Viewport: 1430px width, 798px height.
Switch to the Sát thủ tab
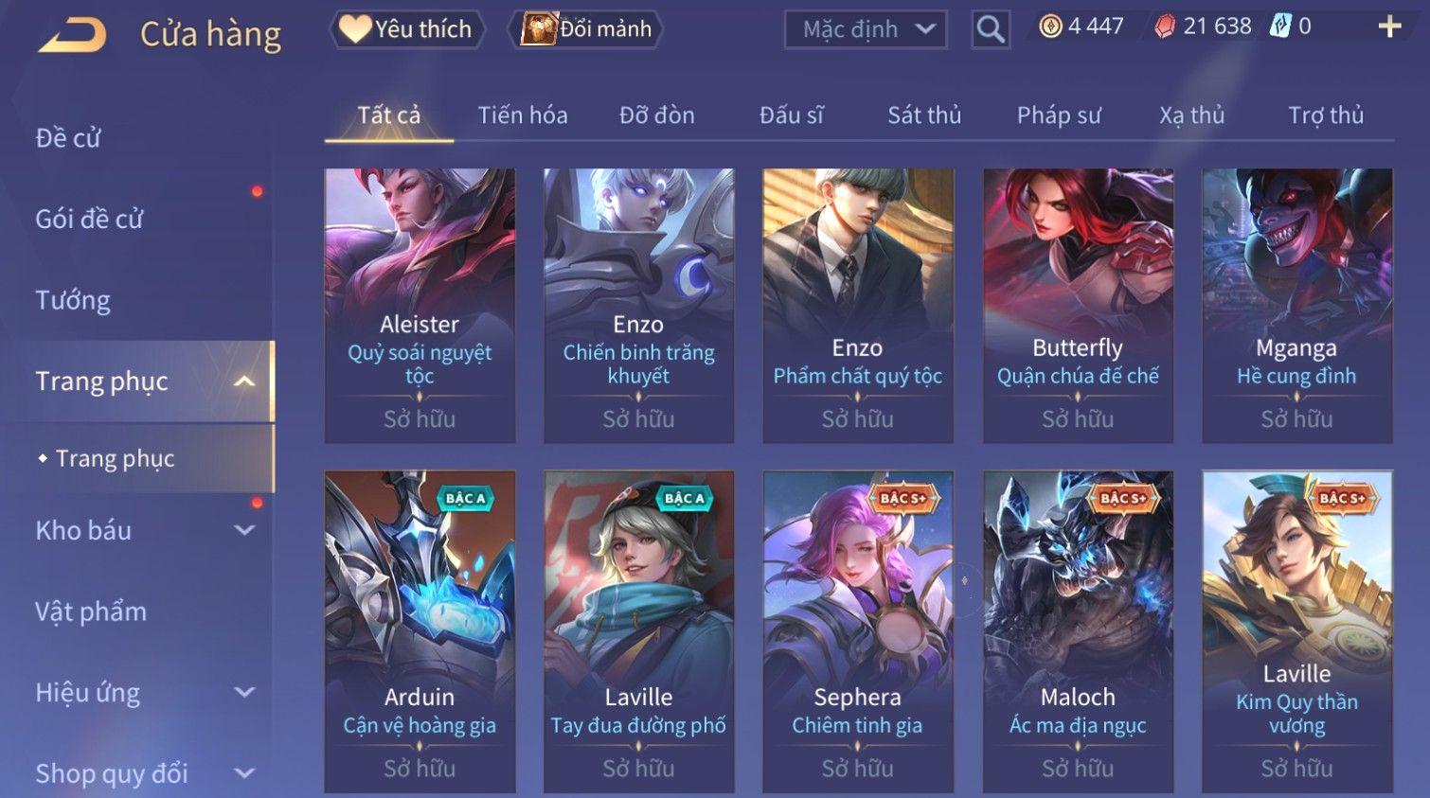[x=924, y=115]
